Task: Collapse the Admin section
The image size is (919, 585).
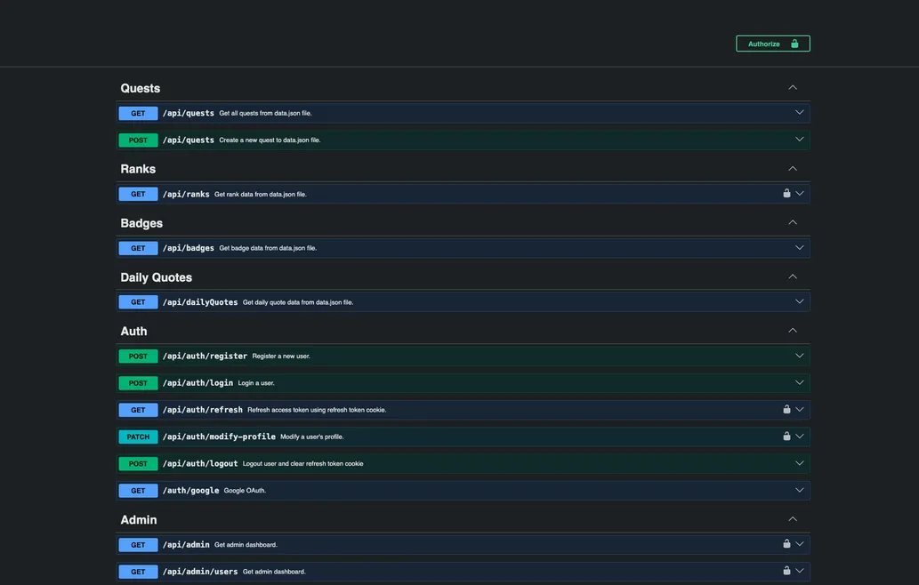Action: [x=793, y=519]
